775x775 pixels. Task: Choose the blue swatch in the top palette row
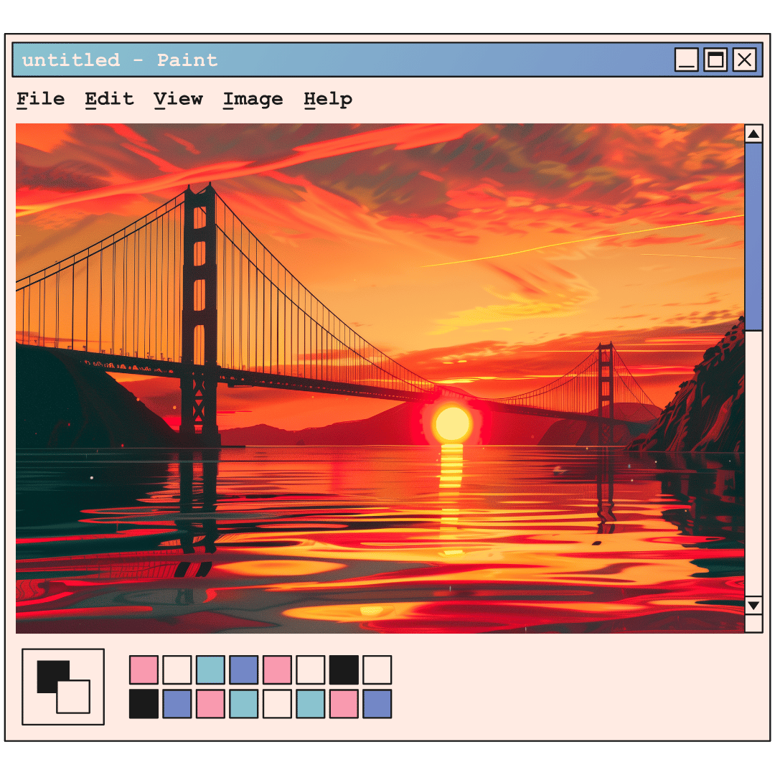(x=244, y=670)
